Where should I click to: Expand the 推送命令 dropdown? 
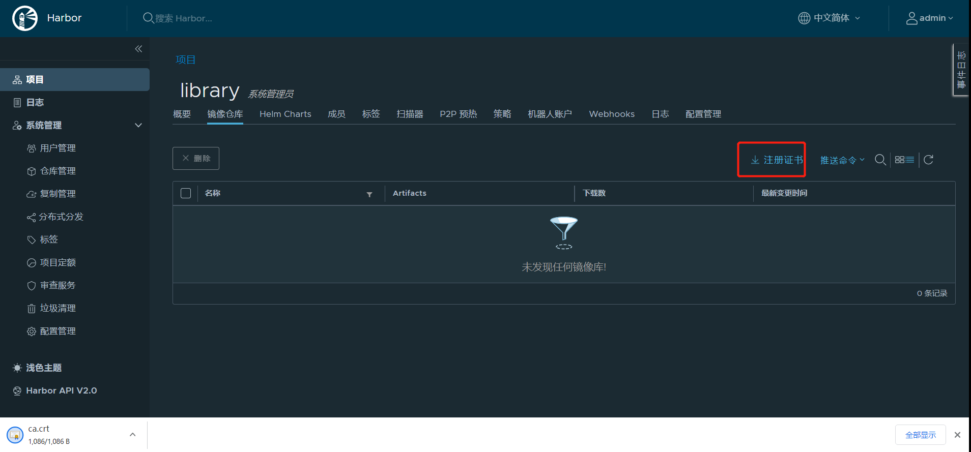pos(842,160)
